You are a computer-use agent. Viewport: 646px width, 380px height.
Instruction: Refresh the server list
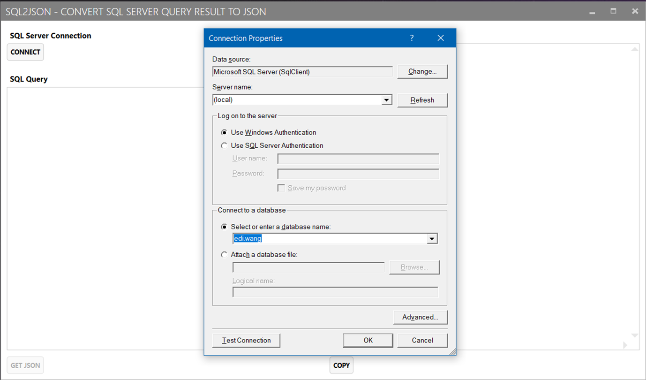(x=422, y=100)
